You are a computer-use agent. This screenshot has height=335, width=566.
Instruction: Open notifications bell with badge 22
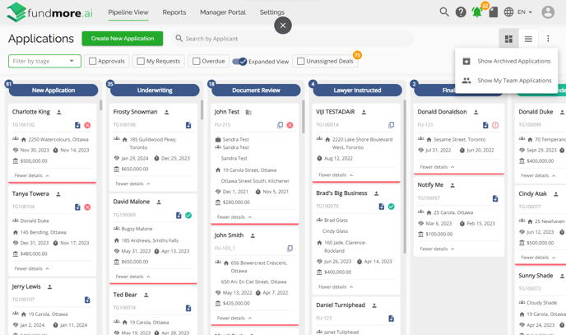click(x=477, y=12)
